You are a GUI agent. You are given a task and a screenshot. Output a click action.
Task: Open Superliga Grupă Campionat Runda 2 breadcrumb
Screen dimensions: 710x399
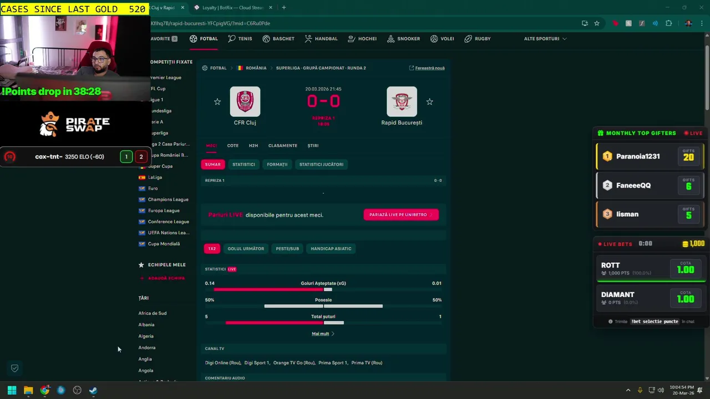click(321, 68)
